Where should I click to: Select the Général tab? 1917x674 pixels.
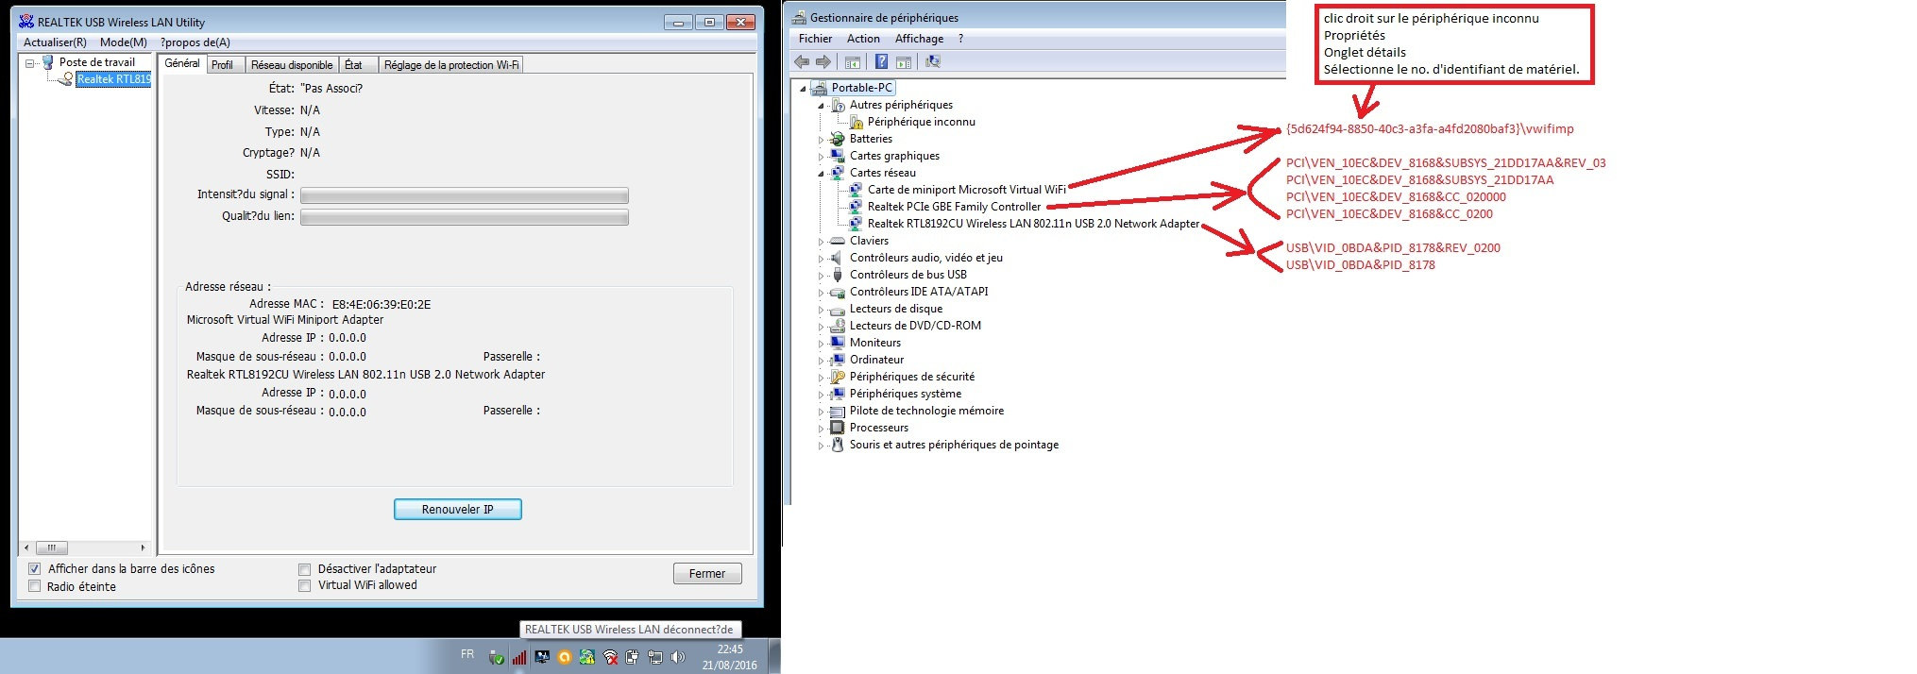[x=182, y=63]
